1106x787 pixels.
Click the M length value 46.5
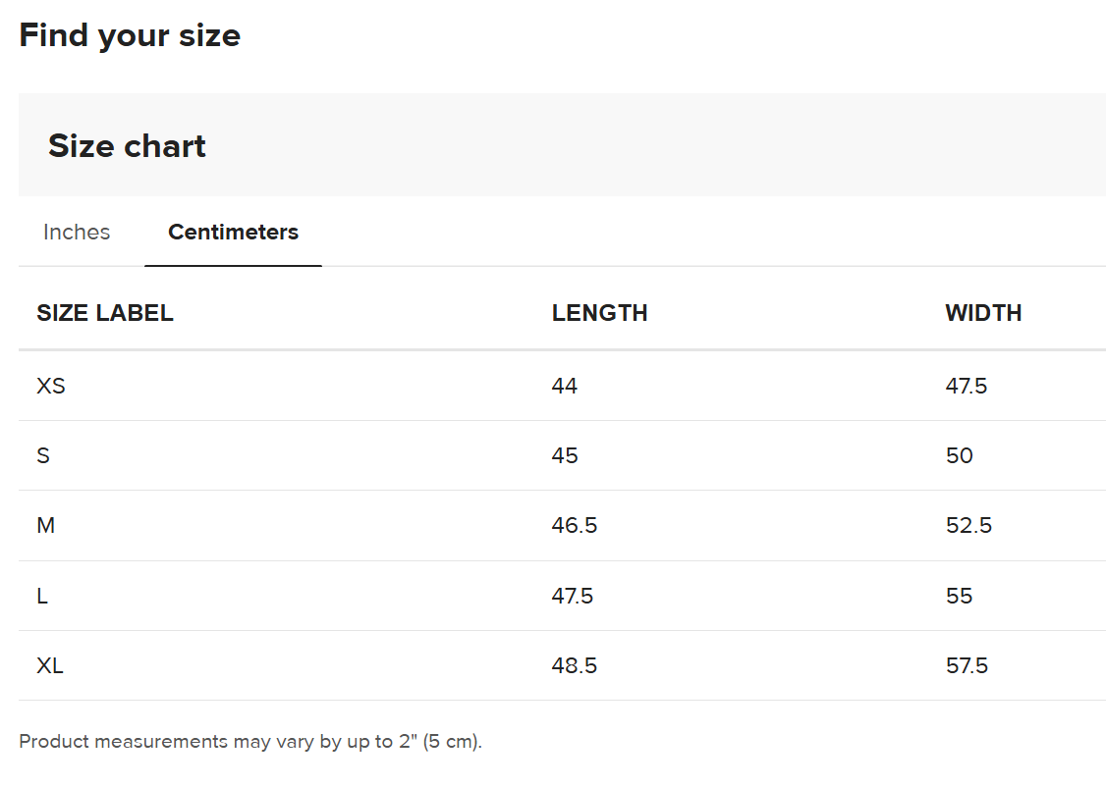[x=575, y=526]
